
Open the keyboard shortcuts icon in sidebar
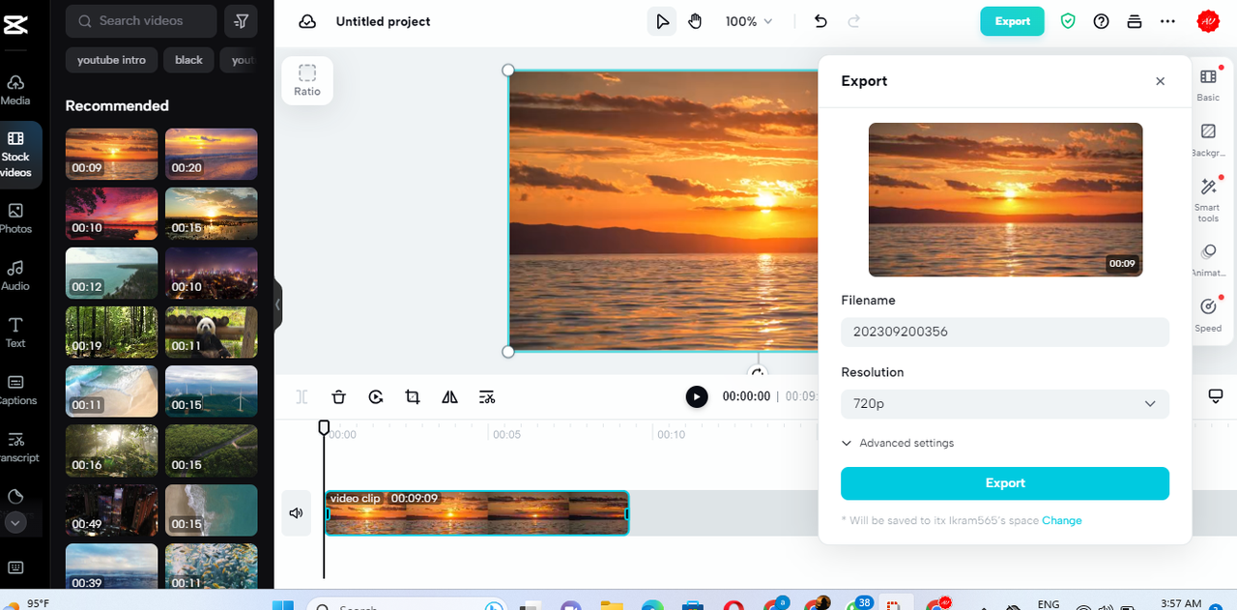click(x=15, y=566)
